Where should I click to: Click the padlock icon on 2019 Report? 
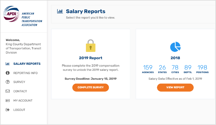[x=91, y=46]
